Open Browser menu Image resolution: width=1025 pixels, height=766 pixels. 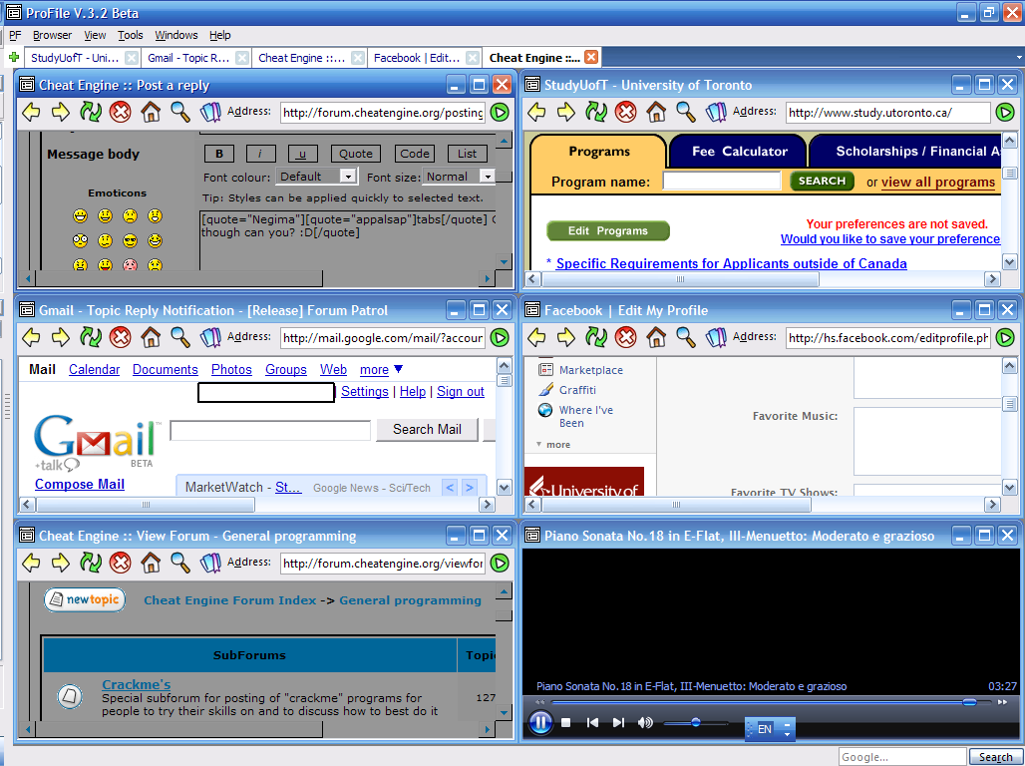[52, 35]
